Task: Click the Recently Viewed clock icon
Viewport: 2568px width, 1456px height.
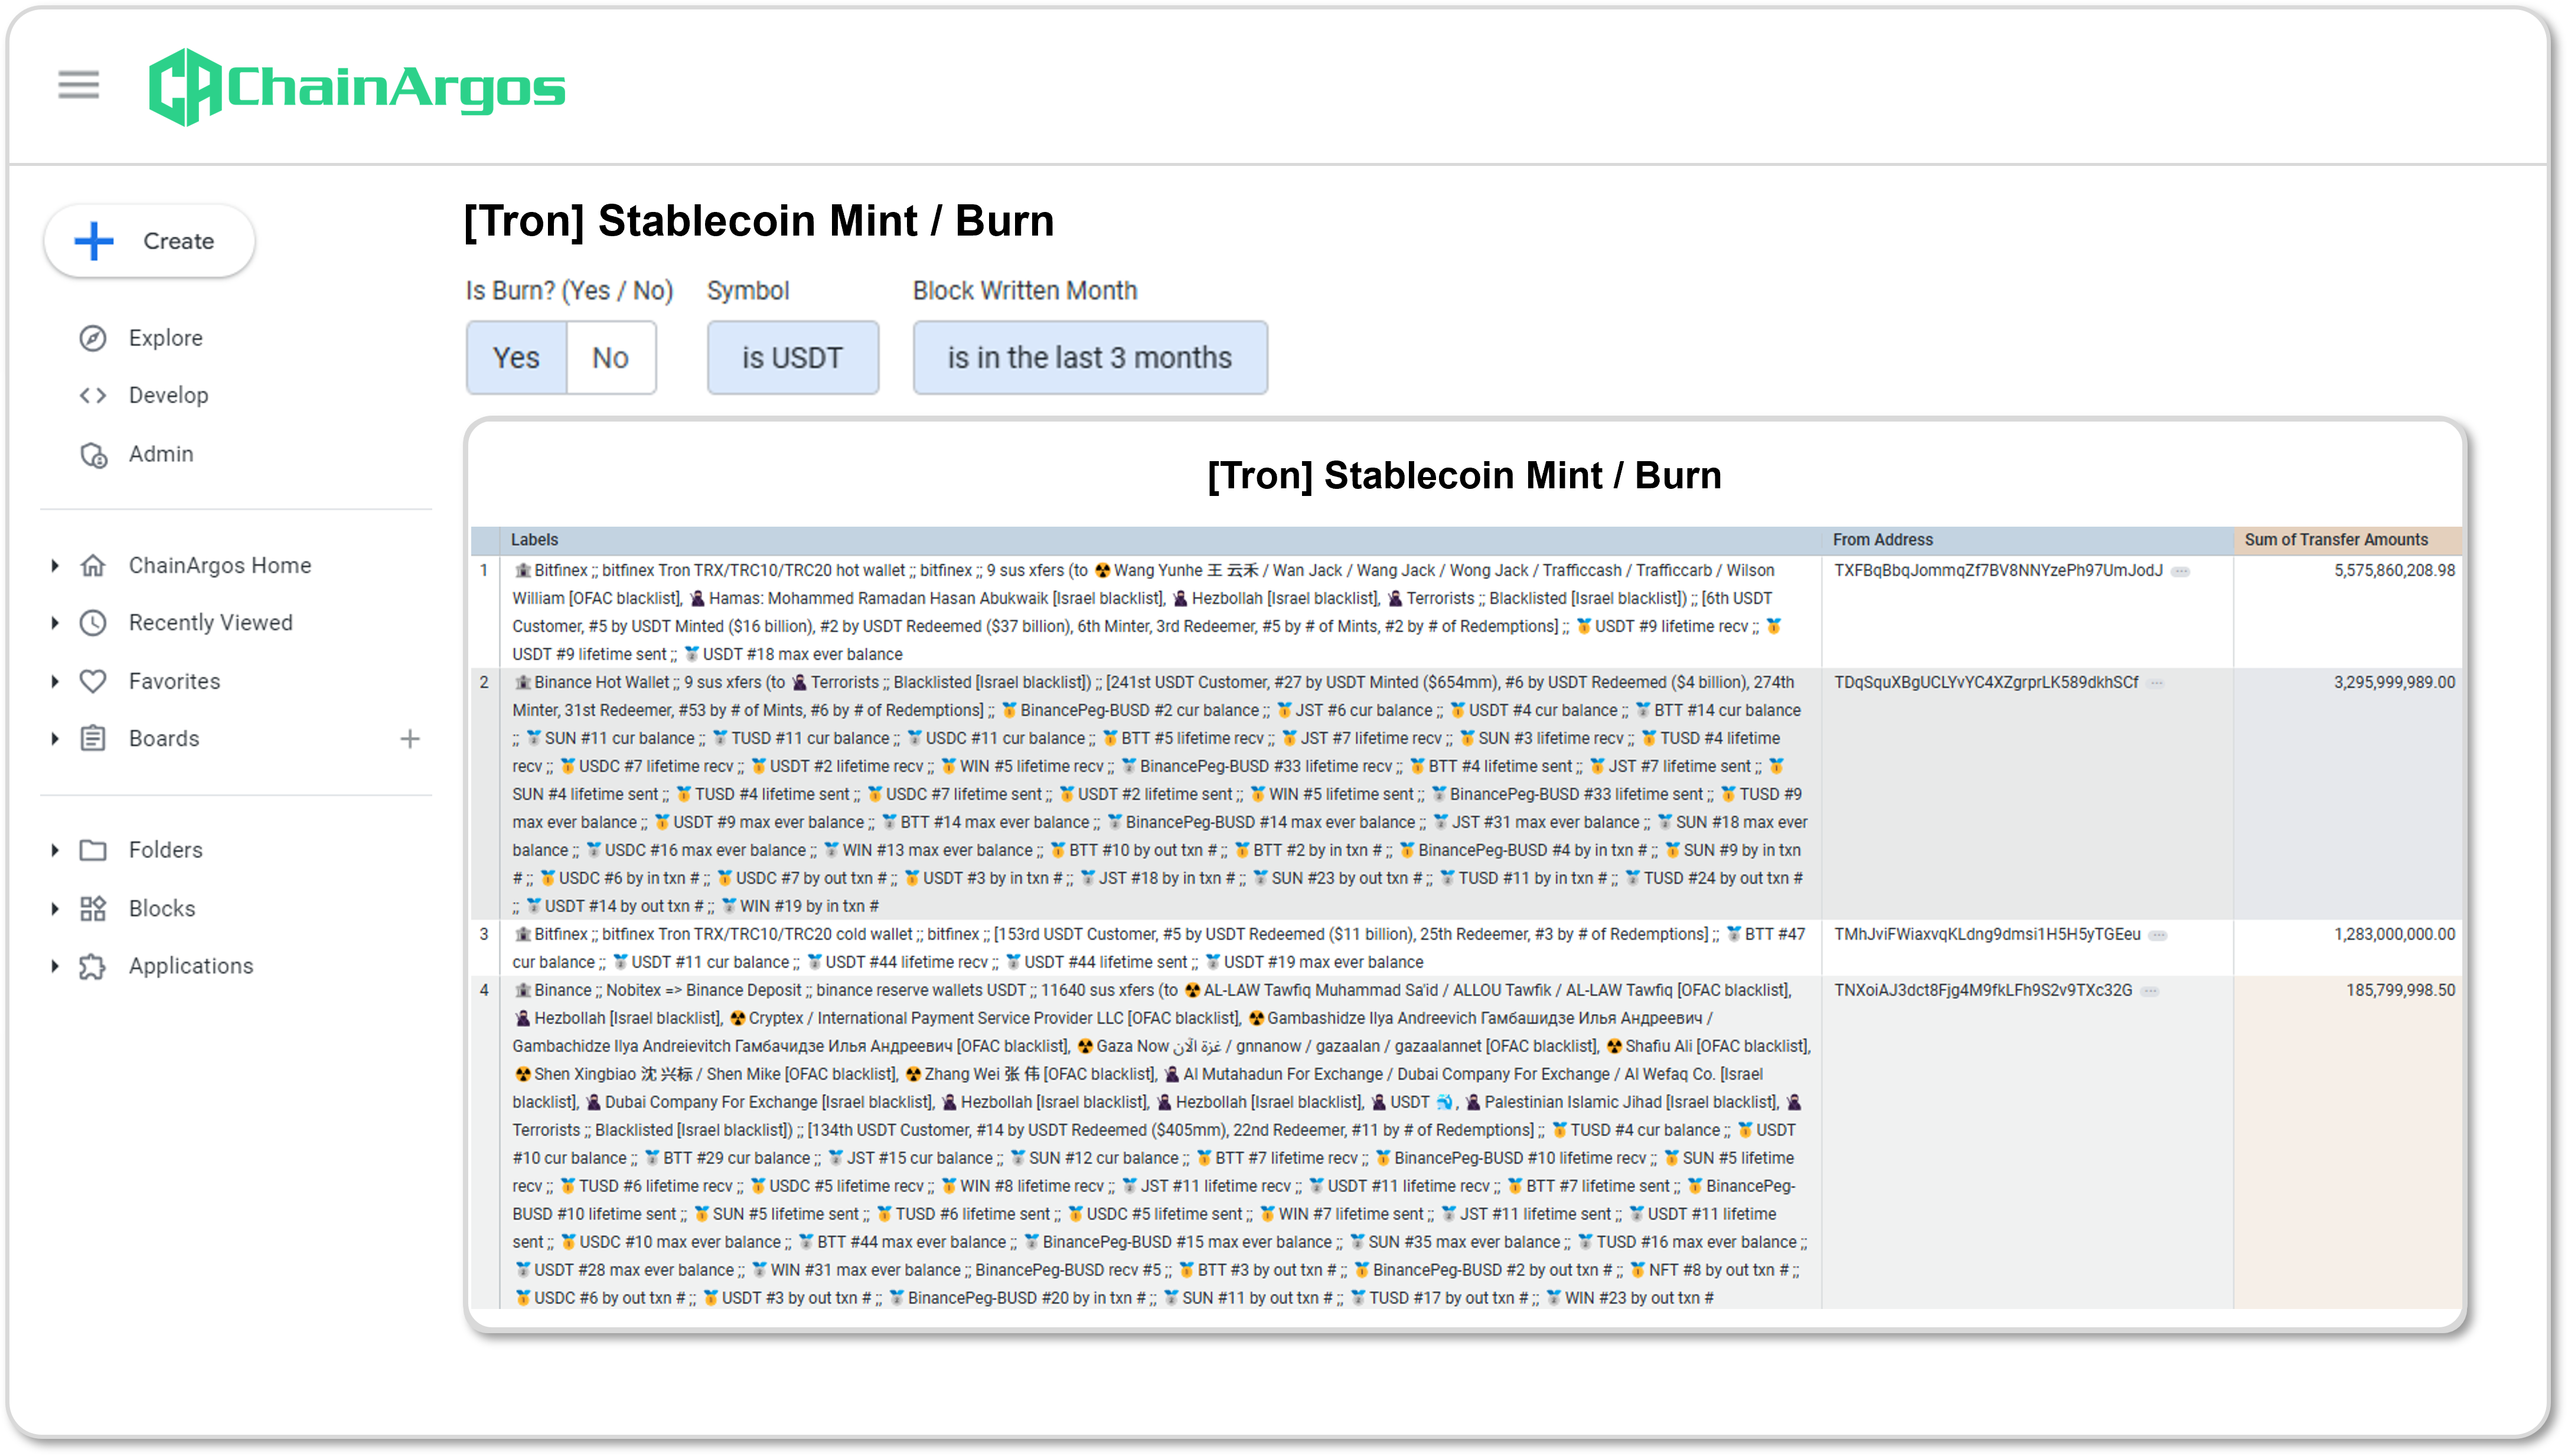Action: 93,623
